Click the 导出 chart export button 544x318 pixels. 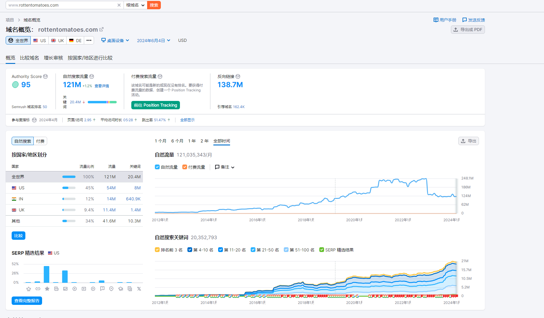tap(469, 141)
